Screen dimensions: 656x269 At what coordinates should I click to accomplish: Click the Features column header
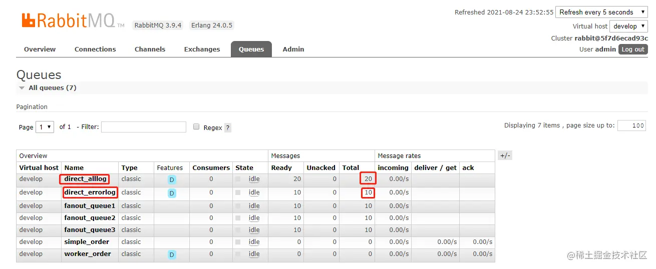[170, 167]
